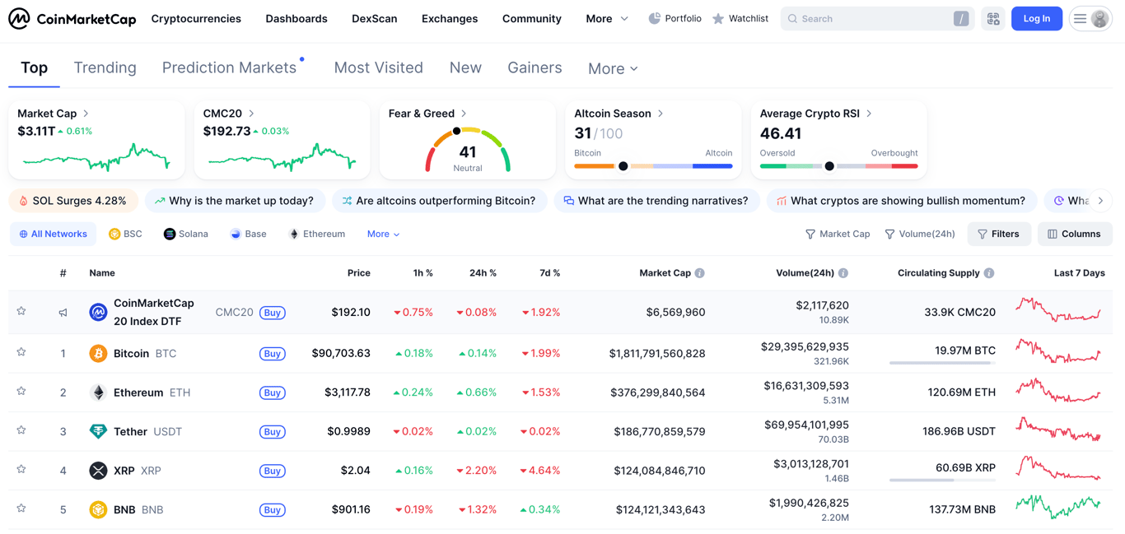Click 'Why is the market up today?' chip
The height and width of the screenshot is (534, 1125).
(234, 201)
